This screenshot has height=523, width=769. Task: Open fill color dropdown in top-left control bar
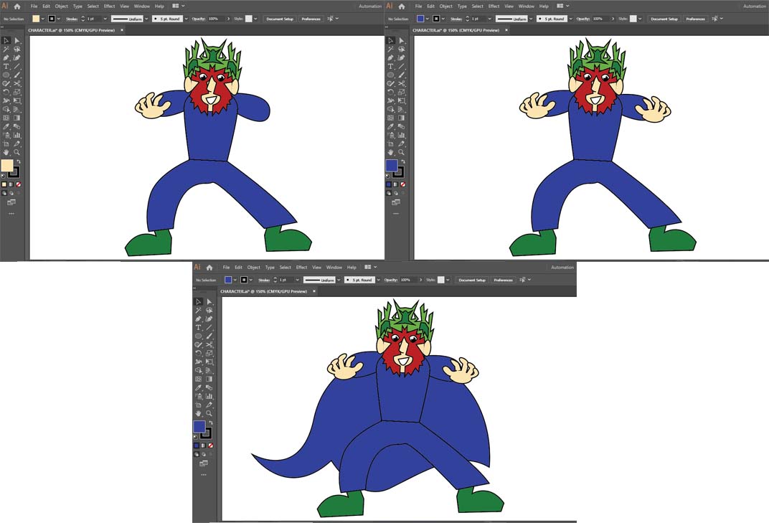(x=43, y=19)
